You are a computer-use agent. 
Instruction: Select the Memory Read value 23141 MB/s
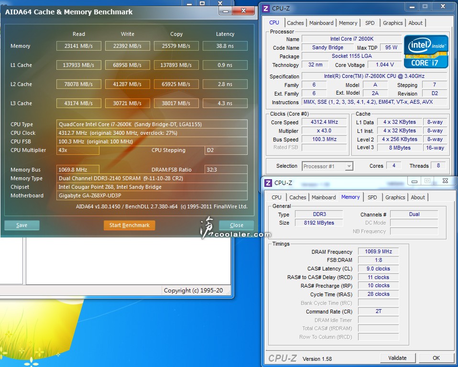pos(79,46)
